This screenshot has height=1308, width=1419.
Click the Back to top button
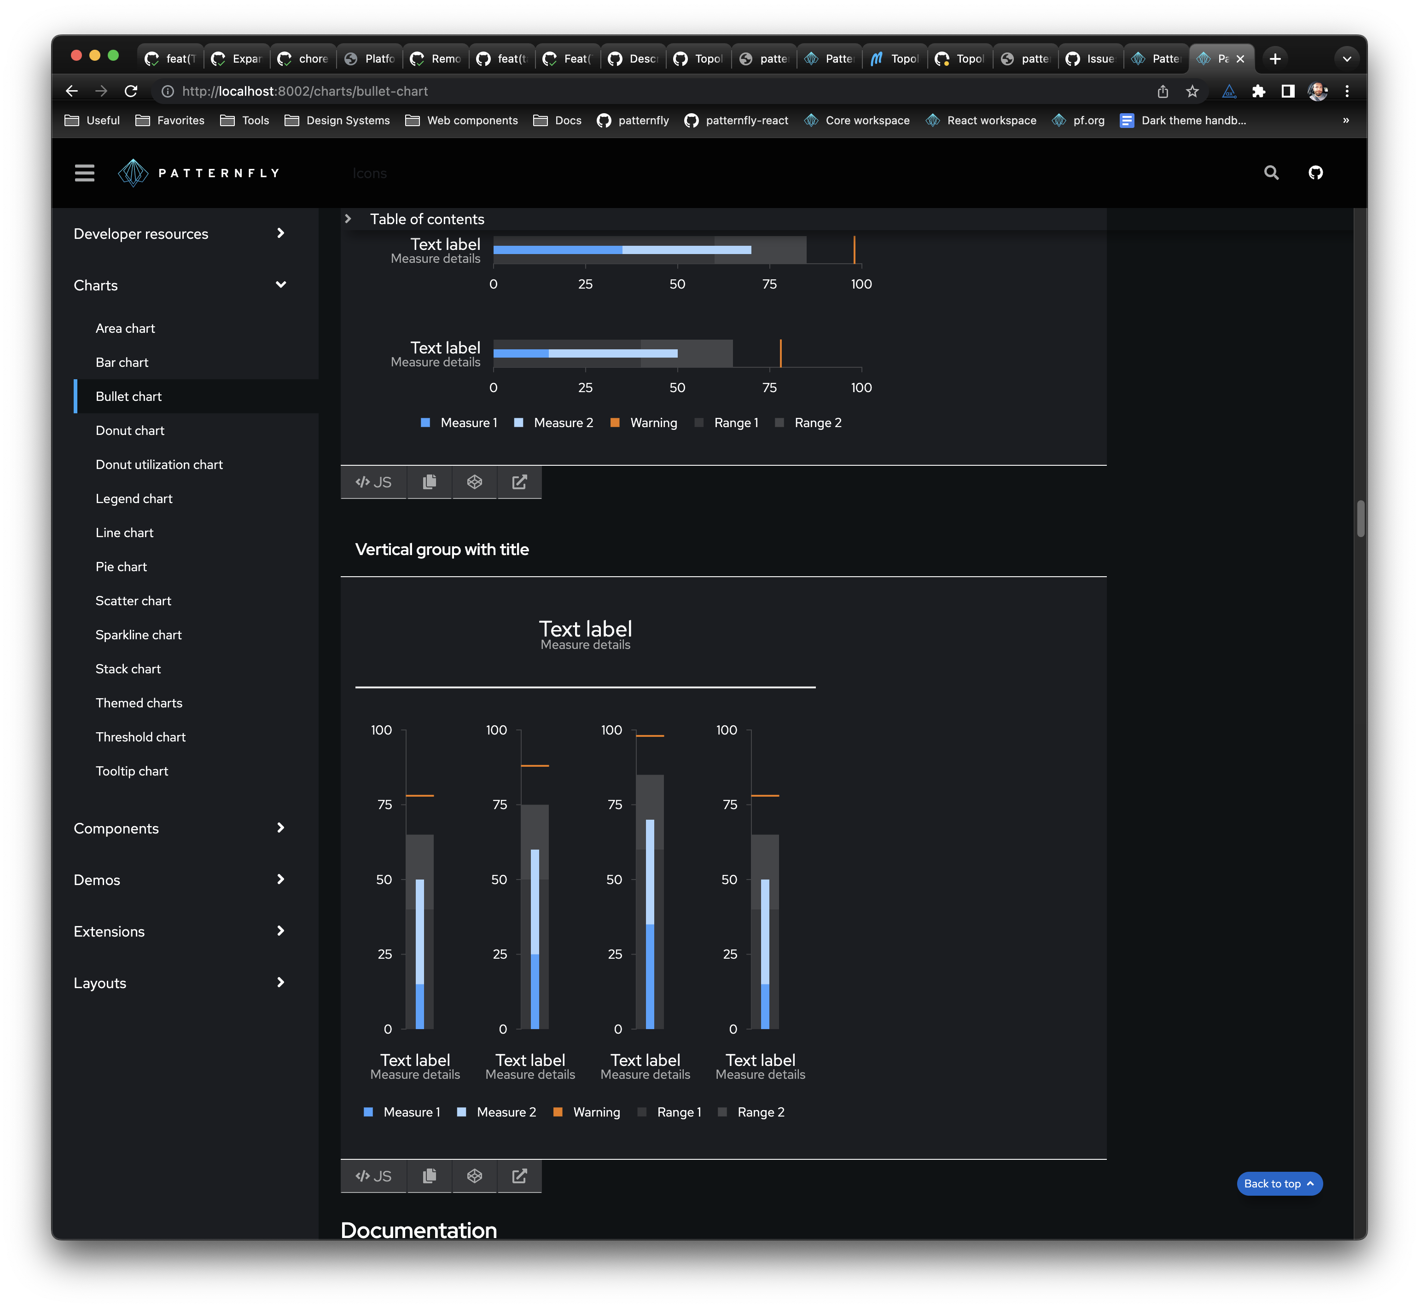tap(1279, 1183)
